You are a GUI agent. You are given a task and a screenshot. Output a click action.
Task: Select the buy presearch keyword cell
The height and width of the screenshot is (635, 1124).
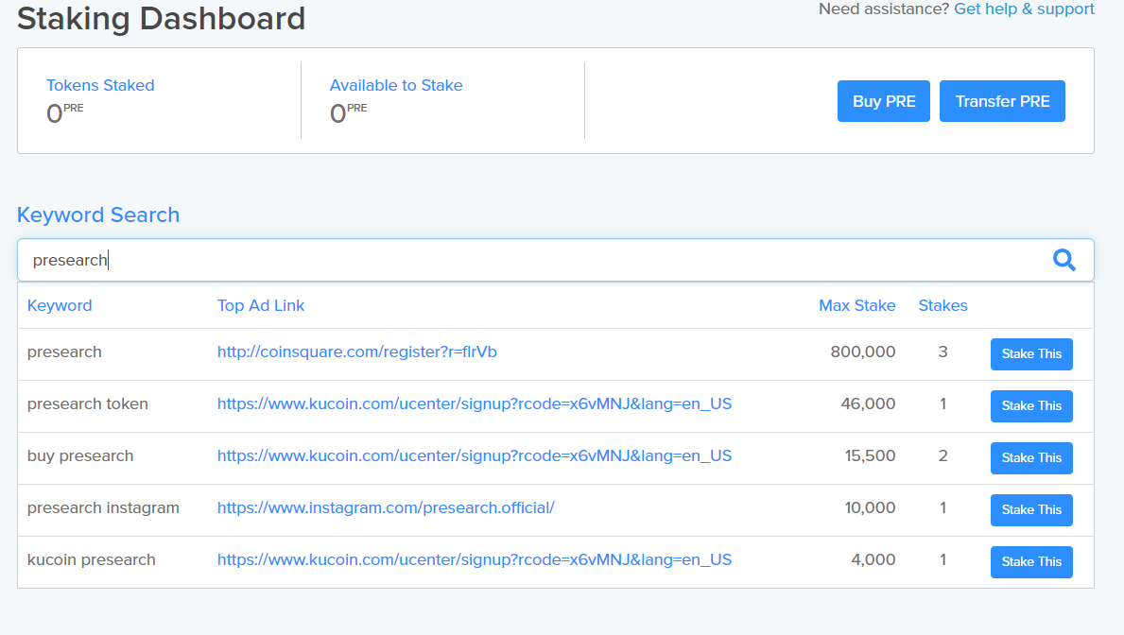(x=80, y=455)
